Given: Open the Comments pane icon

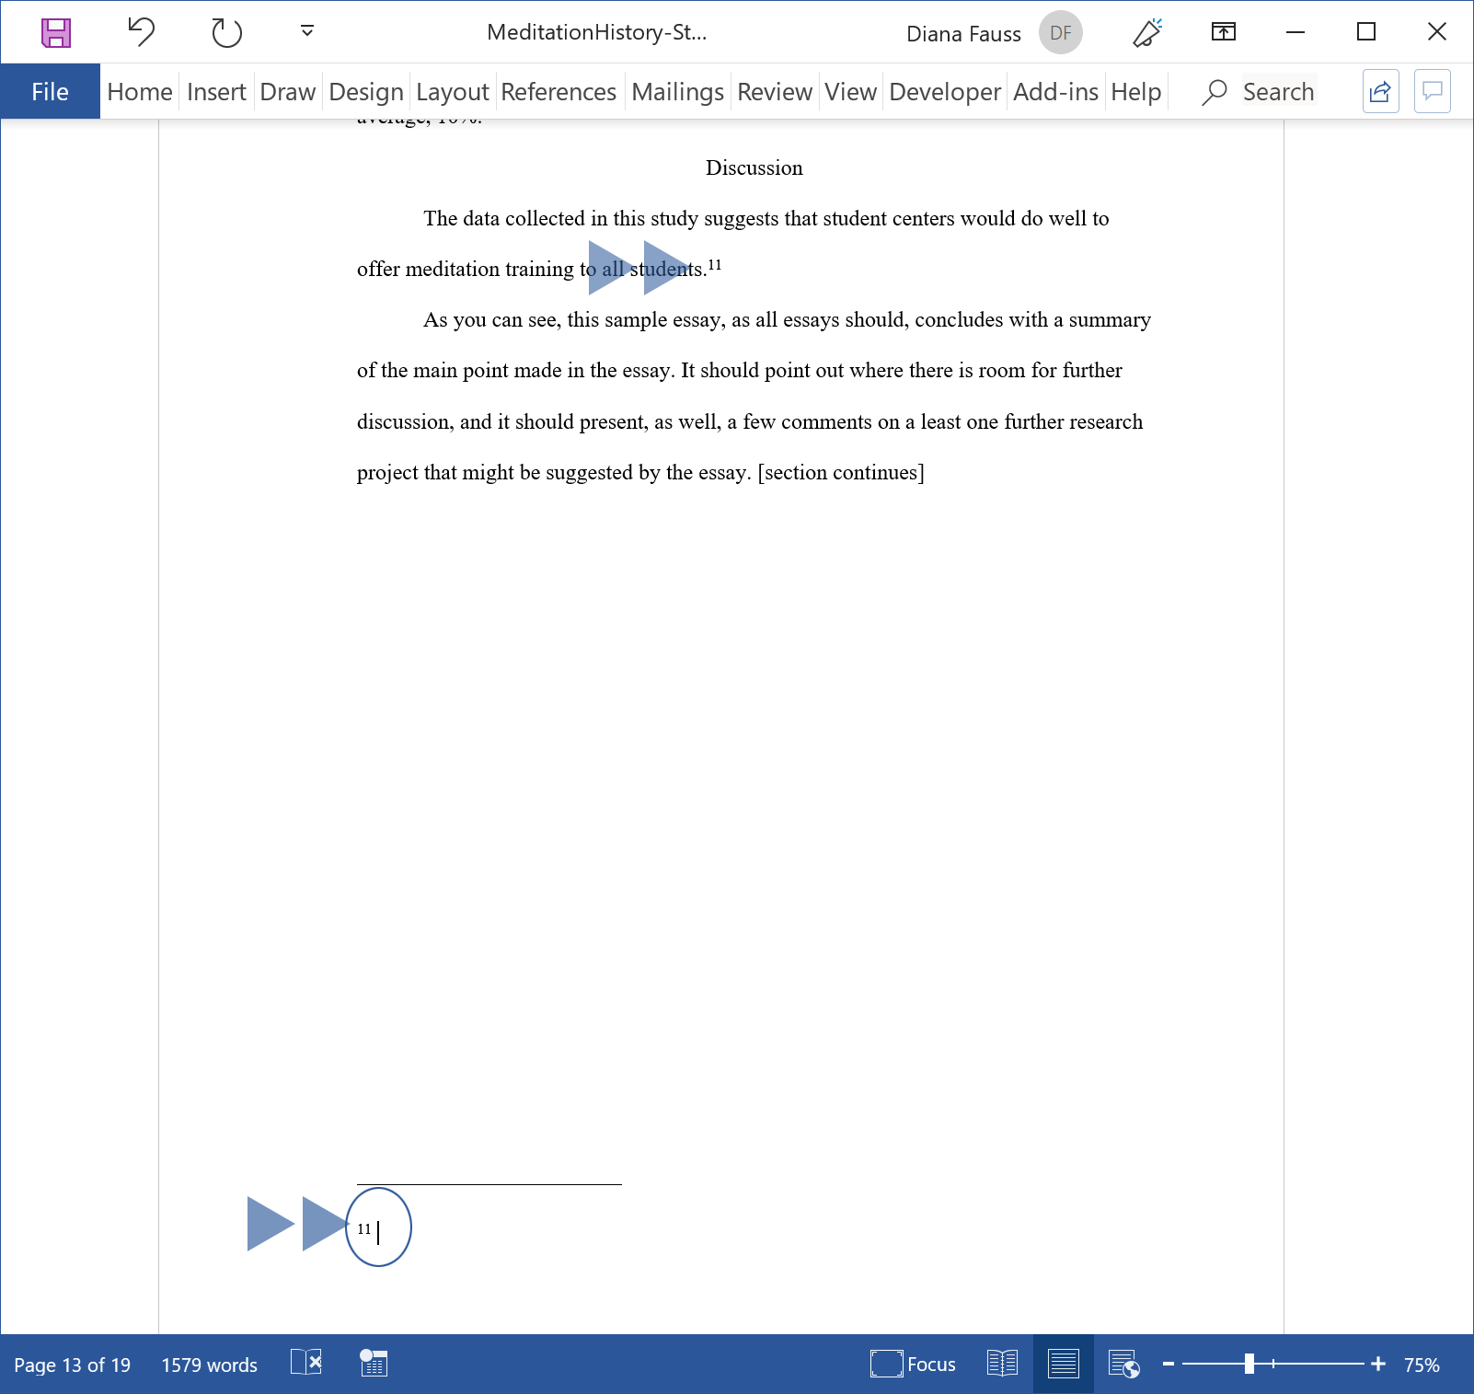Looking at the screenshot, I should [x=1432, y=91].
